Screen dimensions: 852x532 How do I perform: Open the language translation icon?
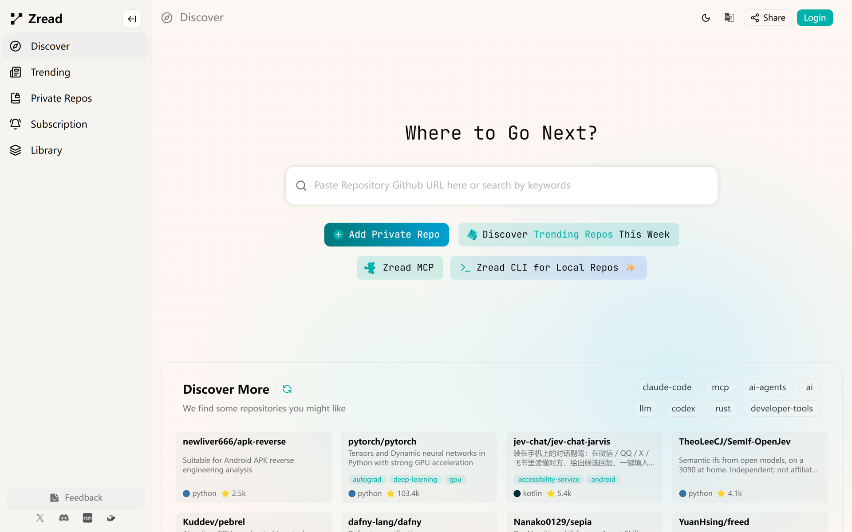[x=729, y=18]
